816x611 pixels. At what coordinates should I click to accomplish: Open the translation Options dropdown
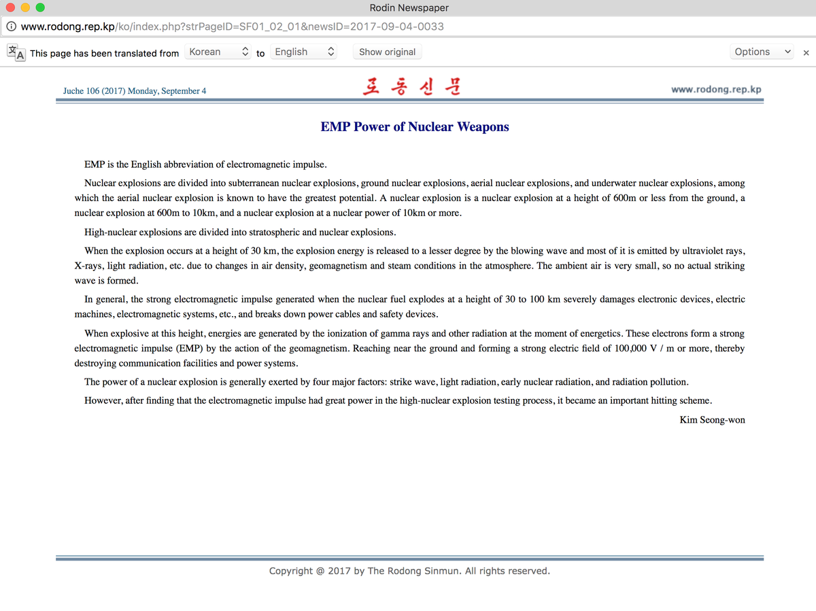click(x=762, y=52)
